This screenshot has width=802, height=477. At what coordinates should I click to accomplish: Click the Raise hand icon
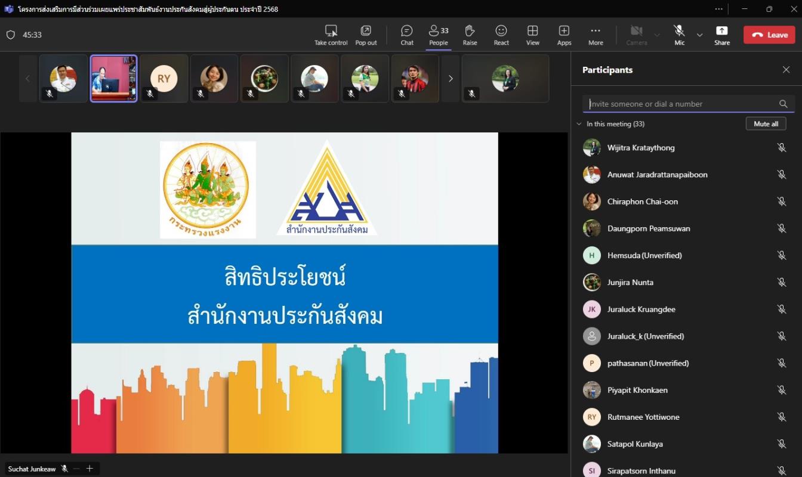(x=470, y=35)
